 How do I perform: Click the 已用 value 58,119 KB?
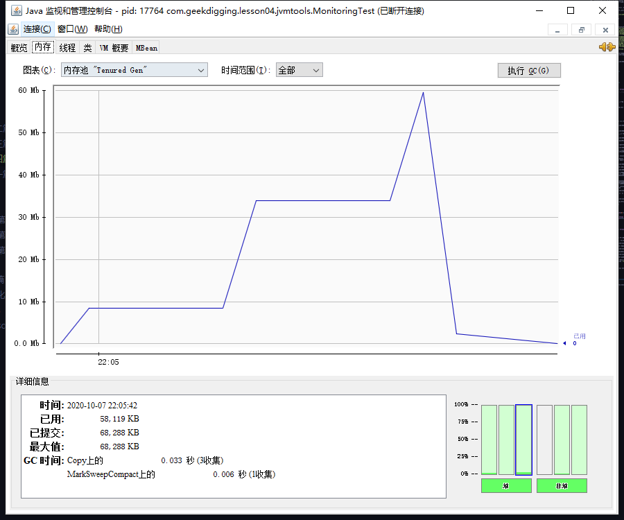119,419
